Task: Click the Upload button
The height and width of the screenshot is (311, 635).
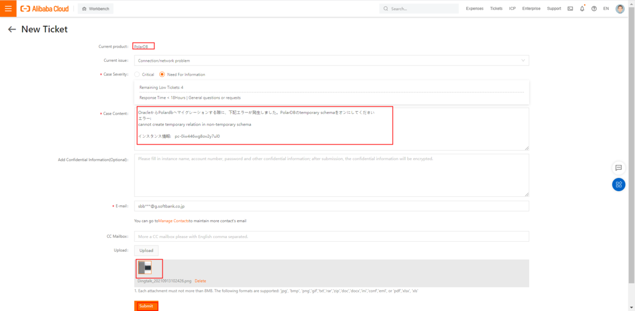Action: pyautogui.click(x=146, y=250)
